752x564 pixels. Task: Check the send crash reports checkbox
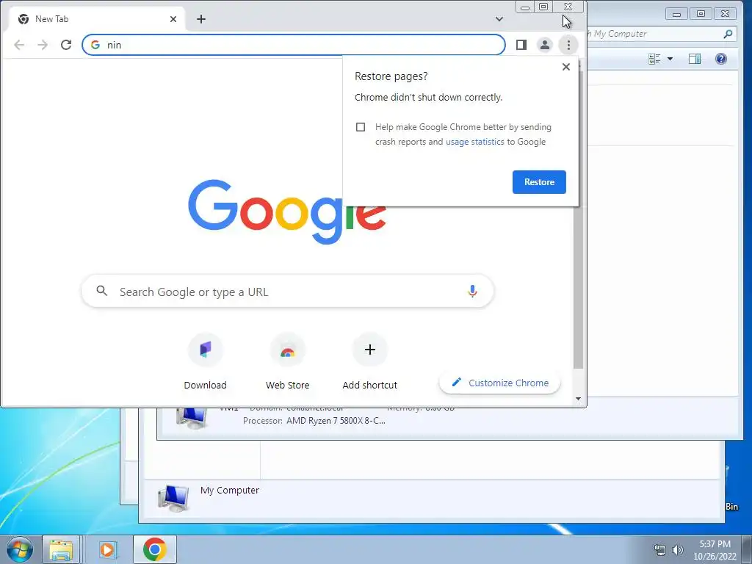[361, 127]
